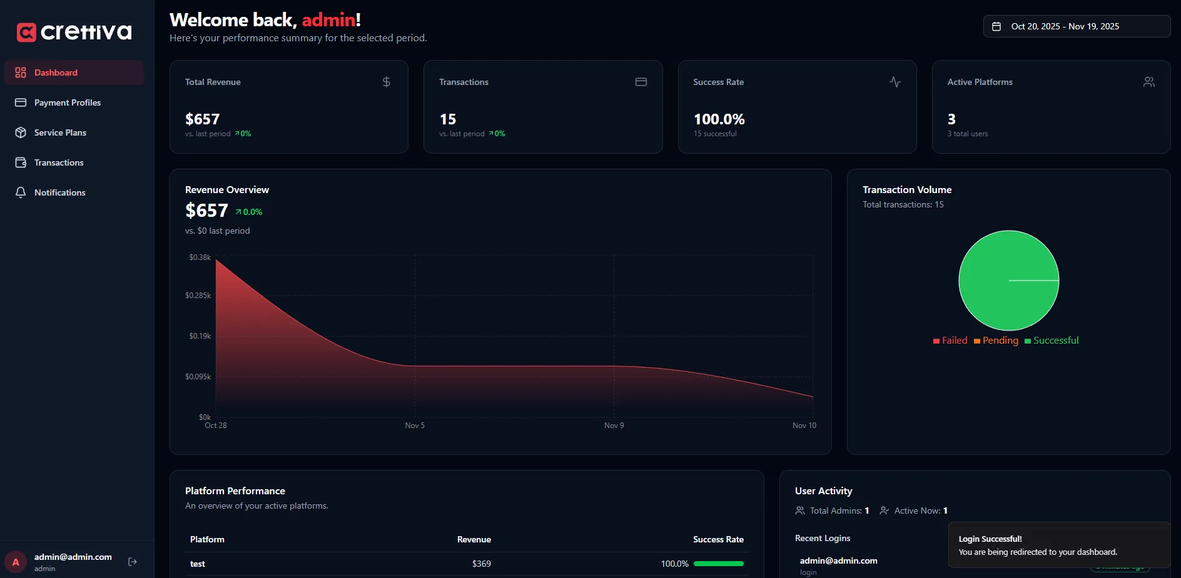
Task: Click the dollar sign icon on Total Revenue
Action: point(387,82)
